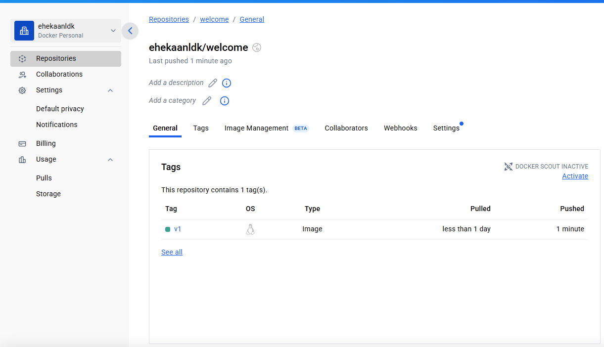Screen dimensions: 604x347
Task: Switch to the Webhooks tab
Action: click(401, 128)
